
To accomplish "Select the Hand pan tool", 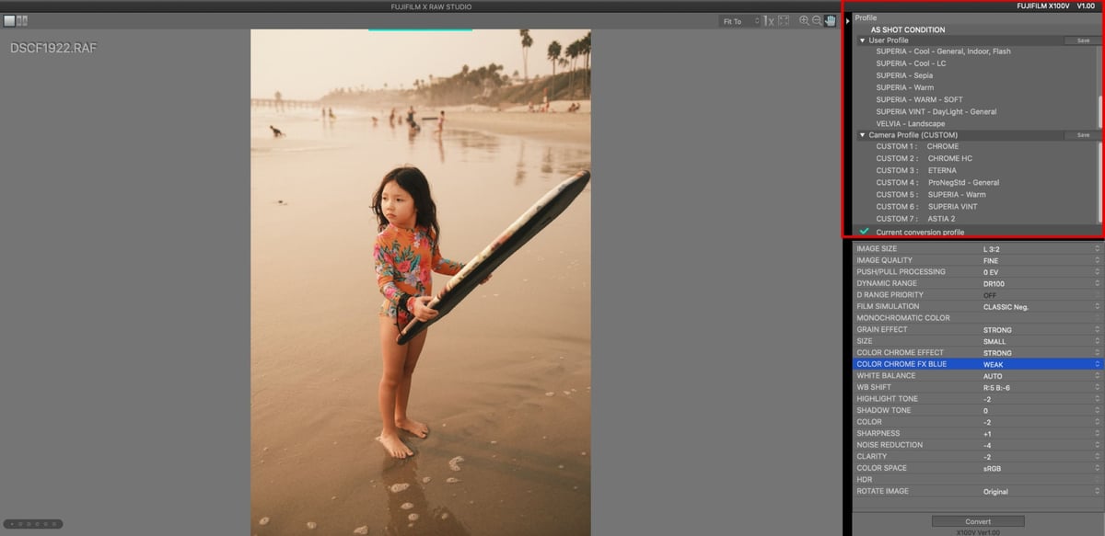I will click(x=830, y=20).
